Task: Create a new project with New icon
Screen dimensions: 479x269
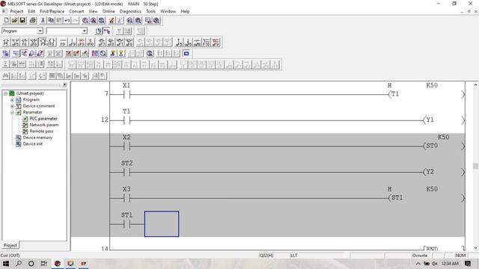Action: click(7, 20)
